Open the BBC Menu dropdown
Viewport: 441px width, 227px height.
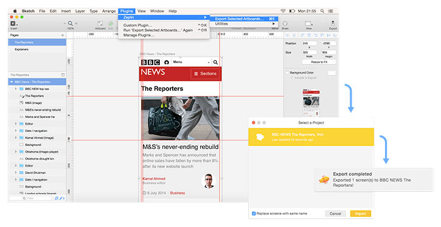[x=191, y=62]
